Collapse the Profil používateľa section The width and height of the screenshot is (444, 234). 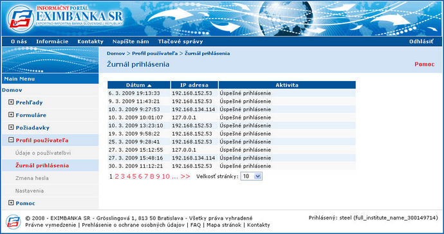pyautogui.click(x=11, y=139)
